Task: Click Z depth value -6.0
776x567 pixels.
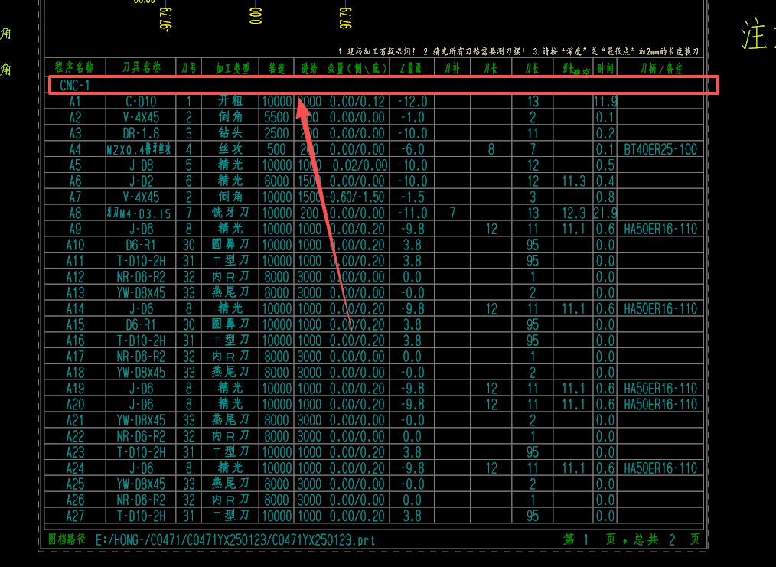Action: [412, 149]
